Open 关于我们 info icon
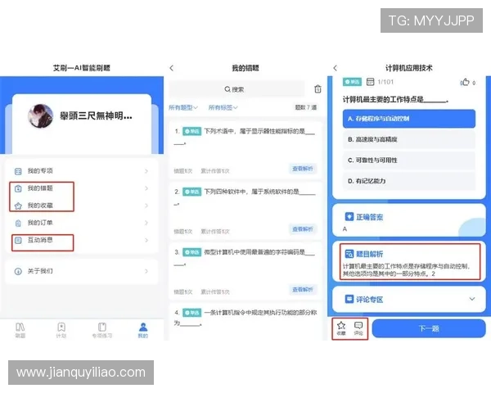This screenshot has height=393, width=491. point(18,271)
